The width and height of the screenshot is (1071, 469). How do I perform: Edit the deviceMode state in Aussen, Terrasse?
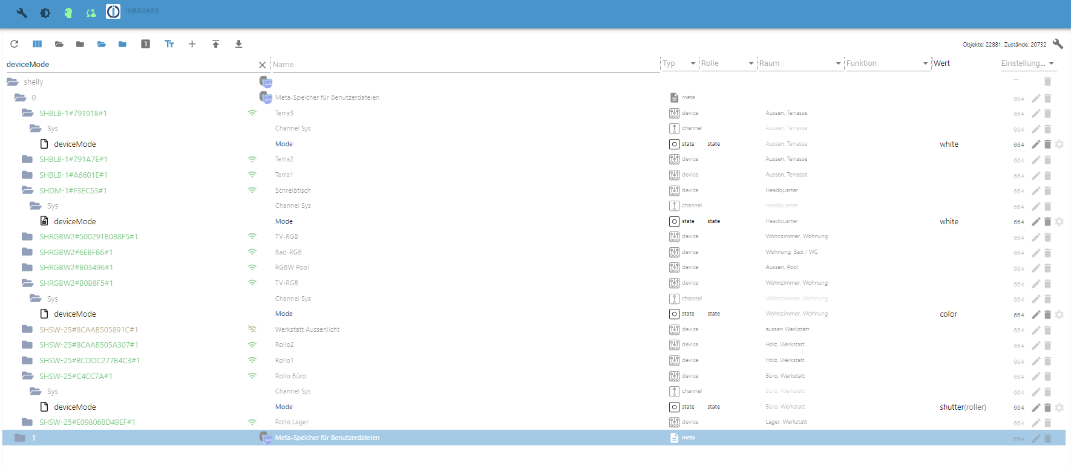coord(1036,144)
